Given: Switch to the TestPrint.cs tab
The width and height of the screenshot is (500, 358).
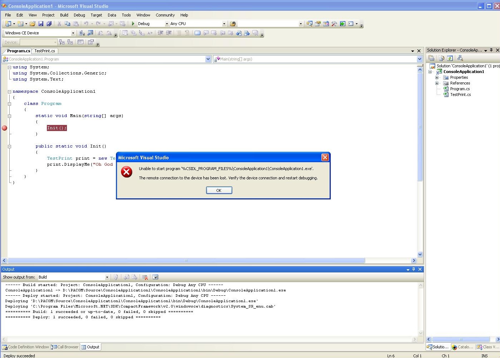Looking at the screenshot, I should coord(45,51).
